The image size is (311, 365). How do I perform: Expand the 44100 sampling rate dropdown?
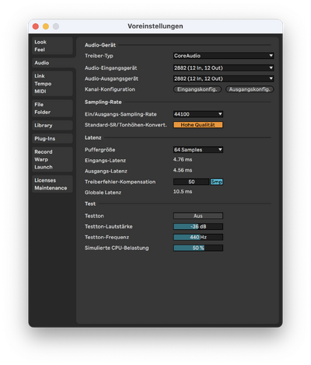198,114
